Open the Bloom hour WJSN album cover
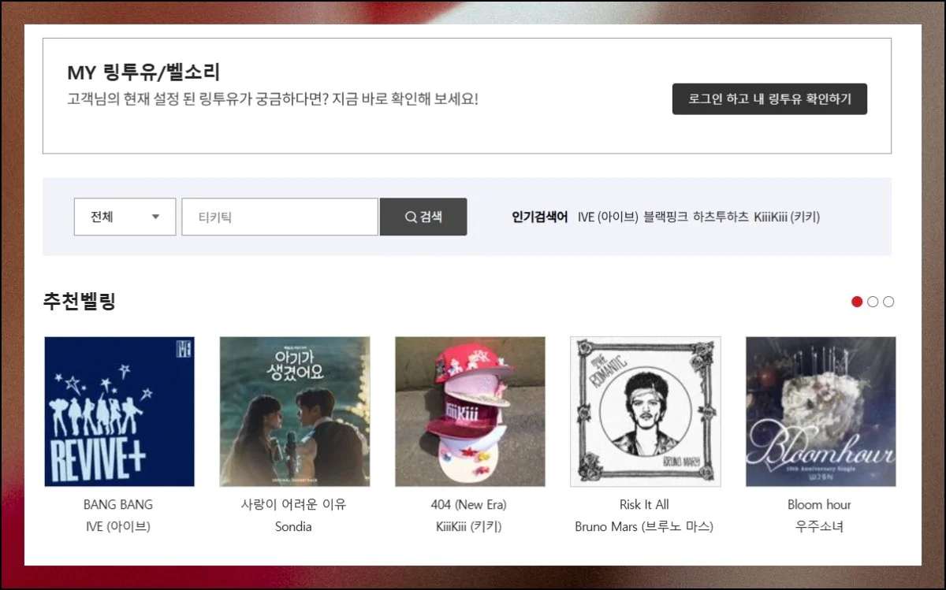The image size is (946, 590). tap(820, 411)
